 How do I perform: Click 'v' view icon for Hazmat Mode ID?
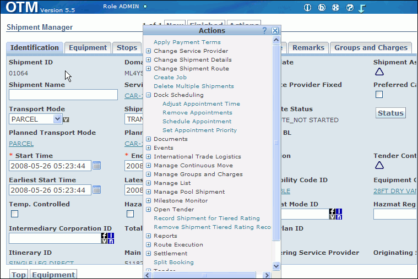332,217
